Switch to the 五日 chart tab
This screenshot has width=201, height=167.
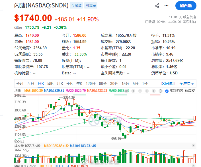pos(30,84)
